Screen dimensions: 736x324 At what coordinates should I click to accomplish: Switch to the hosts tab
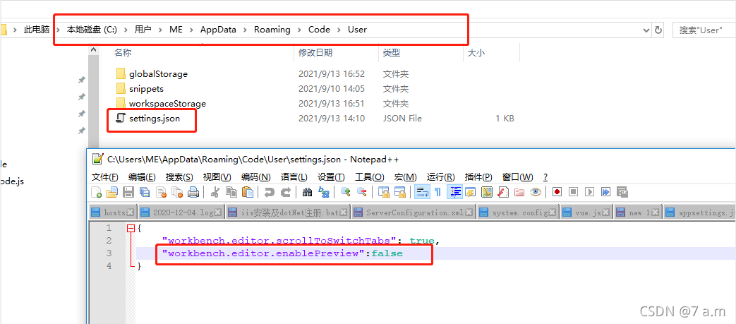click(113, 212)
